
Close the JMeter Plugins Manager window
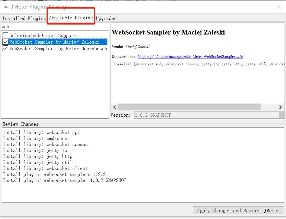pos(279,7)
